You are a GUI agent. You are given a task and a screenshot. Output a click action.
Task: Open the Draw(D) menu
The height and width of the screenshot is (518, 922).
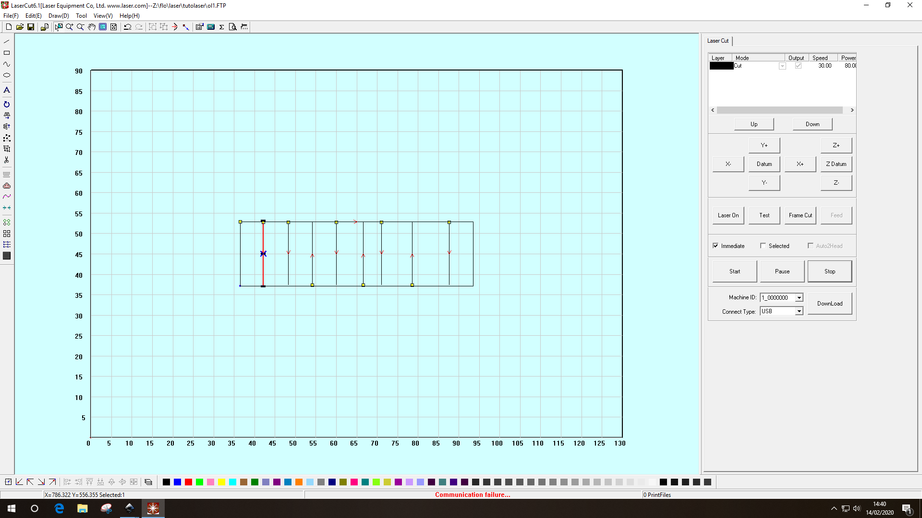59,16
